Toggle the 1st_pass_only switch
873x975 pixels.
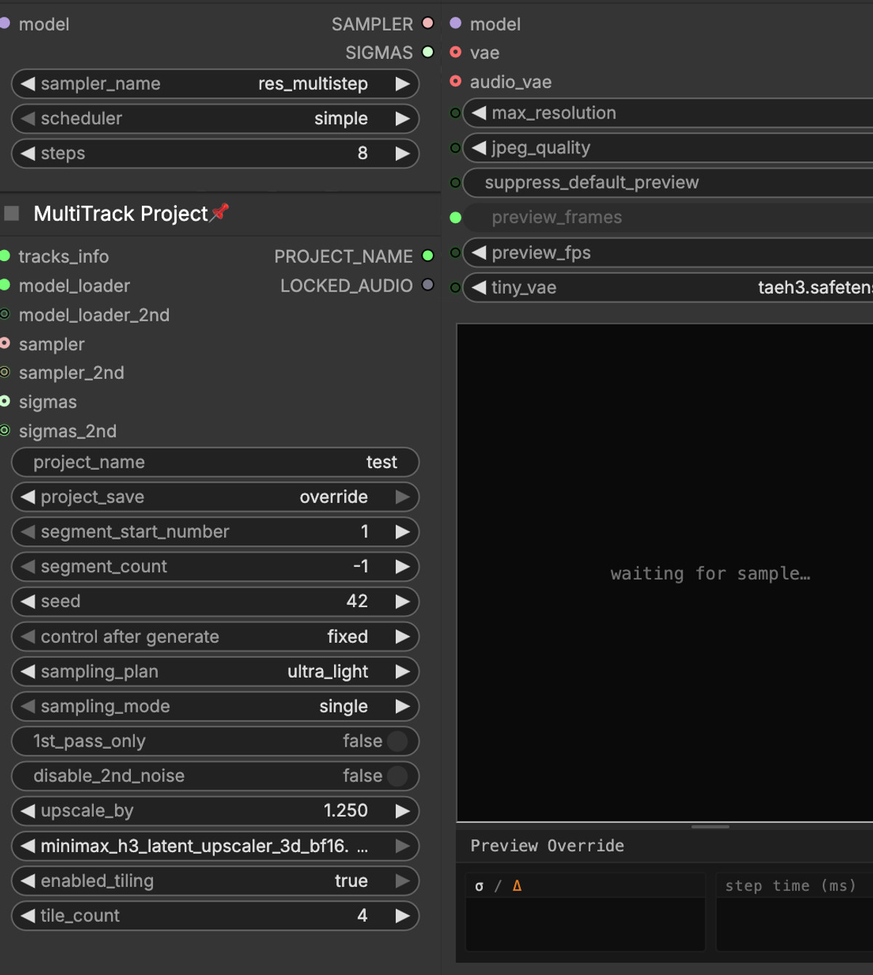pyautogui.click(x=397, y=741)
